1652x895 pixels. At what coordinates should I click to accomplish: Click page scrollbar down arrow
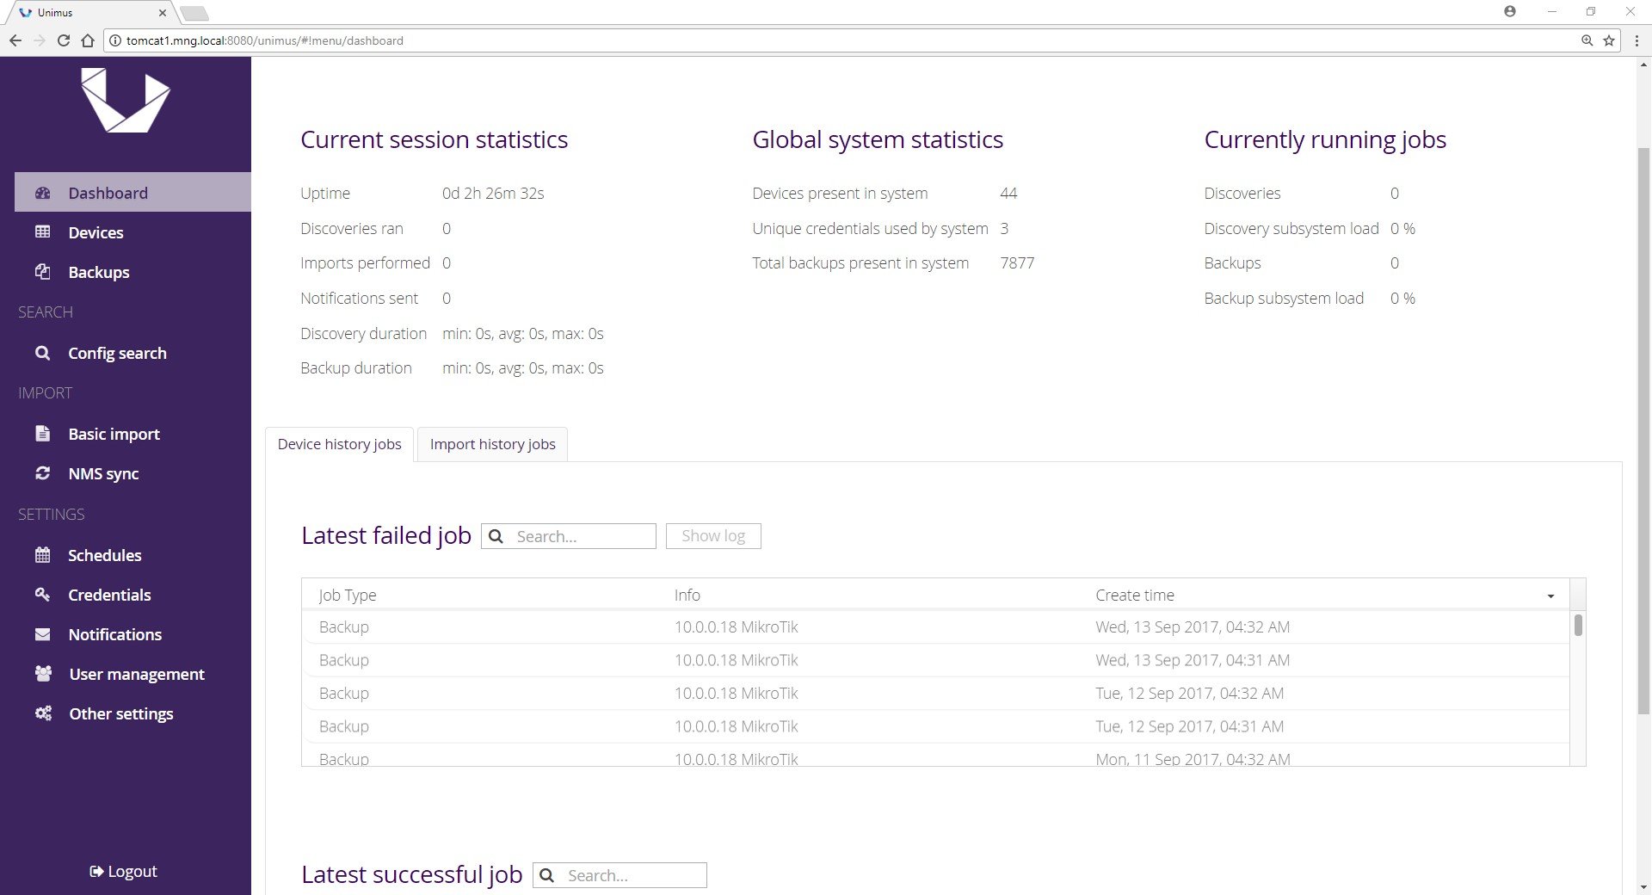pos(1643,886)
